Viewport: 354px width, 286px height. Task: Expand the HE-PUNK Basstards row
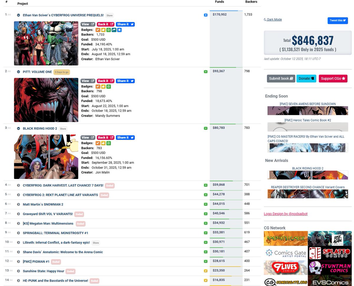(x=18, y=281)
